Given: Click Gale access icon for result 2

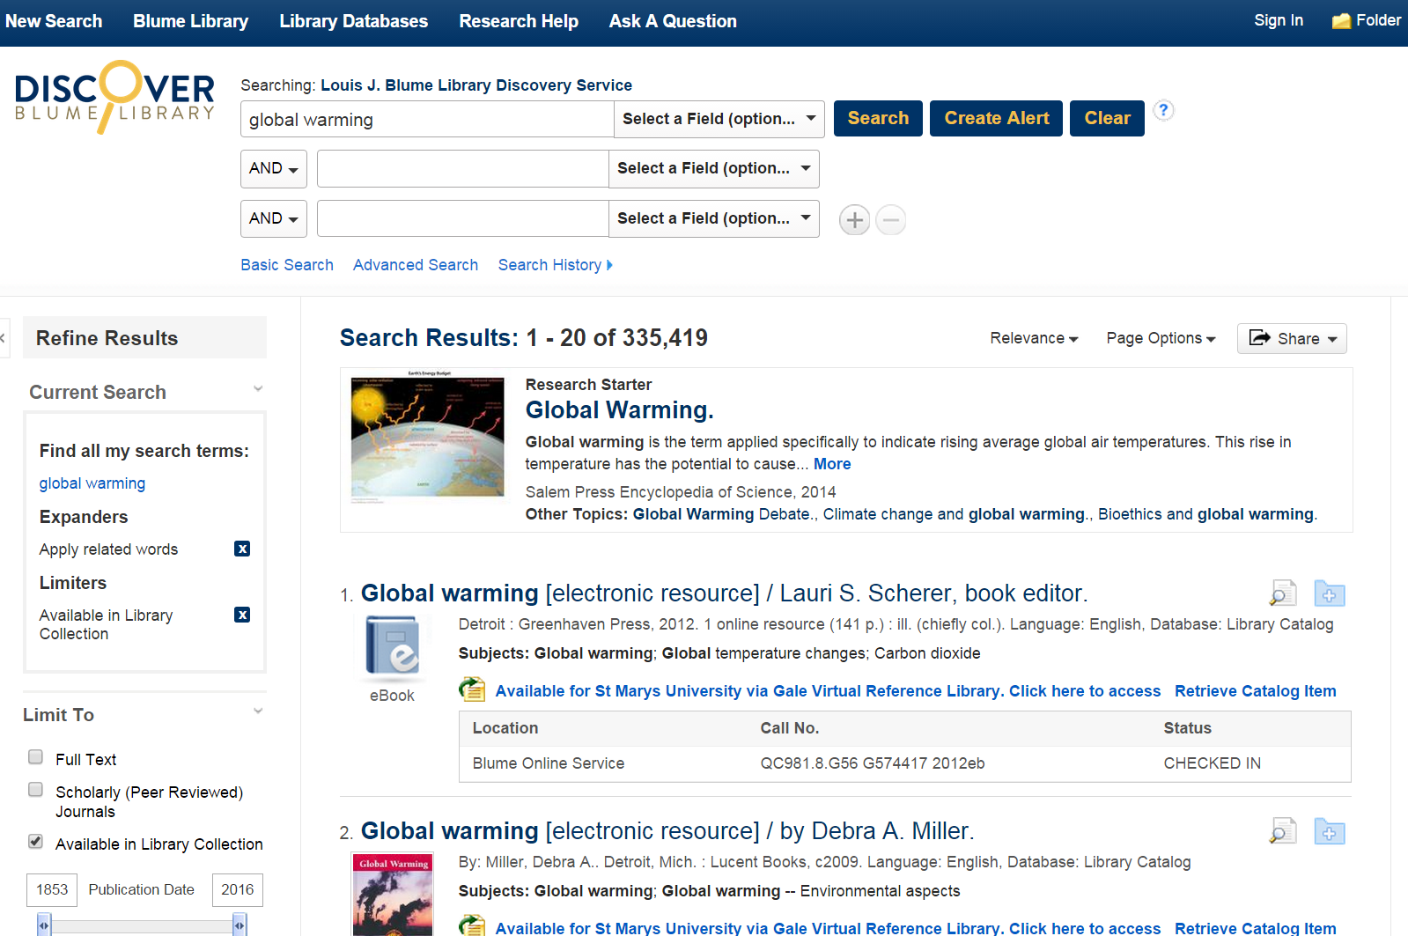Looking at the screenshot, I should [473, 925].
